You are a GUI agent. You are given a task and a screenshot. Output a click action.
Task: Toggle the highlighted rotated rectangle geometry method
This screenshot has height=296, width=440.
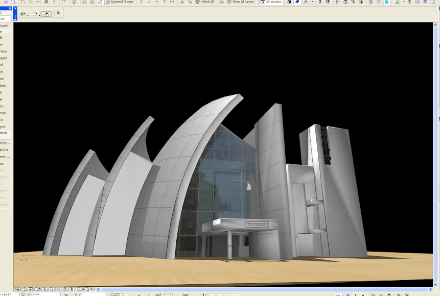pyautogui.click(x=46, y=14)
